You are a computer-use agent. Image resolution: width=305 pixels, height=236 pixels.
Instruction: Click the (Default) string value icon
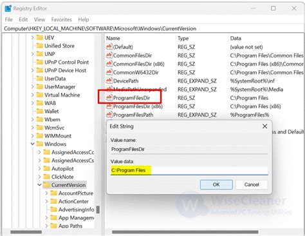(109, 46)
